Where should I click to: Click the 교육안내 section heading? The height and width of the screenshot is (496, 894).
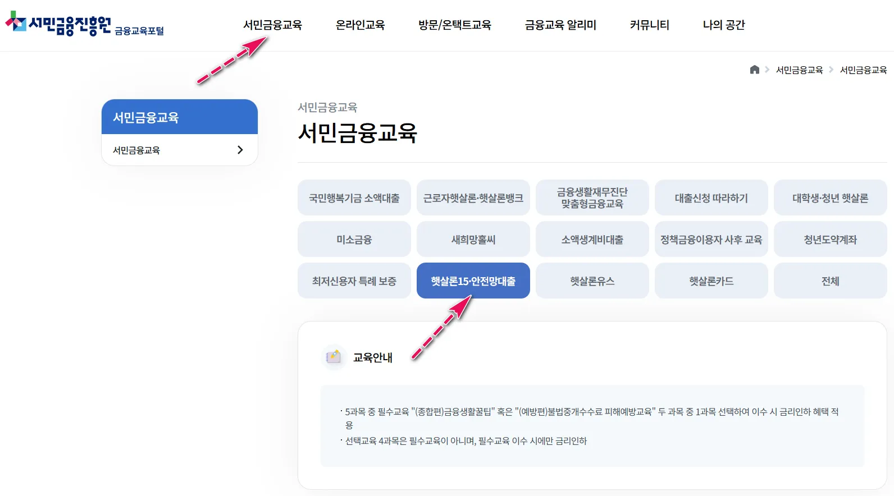372,357
